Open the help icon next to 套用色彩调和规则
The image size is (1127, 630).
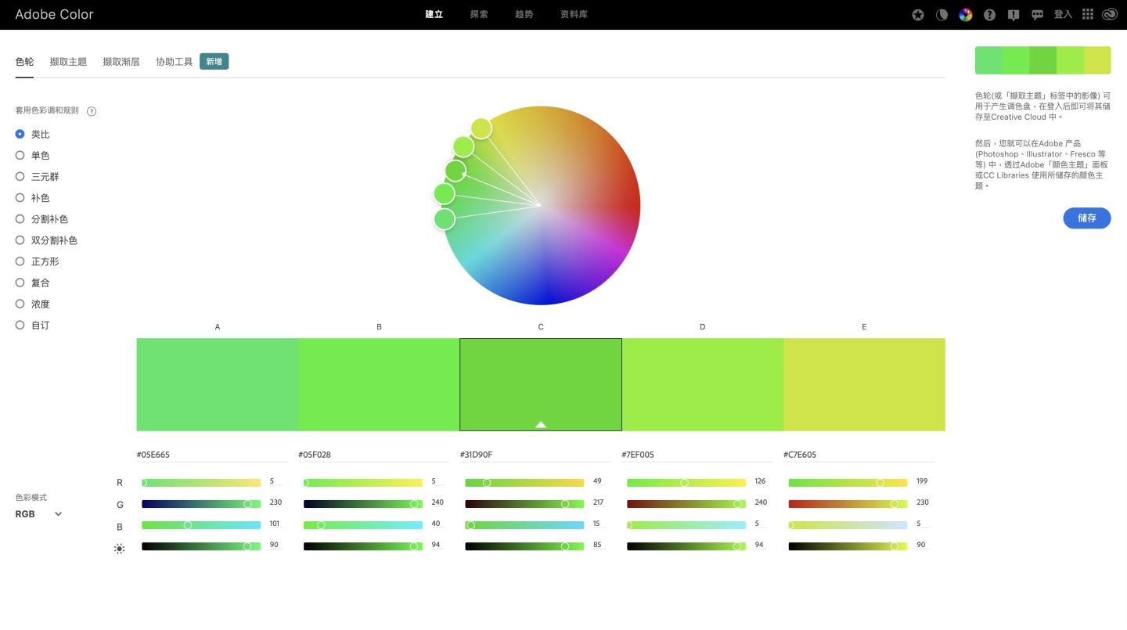(92, 110)
